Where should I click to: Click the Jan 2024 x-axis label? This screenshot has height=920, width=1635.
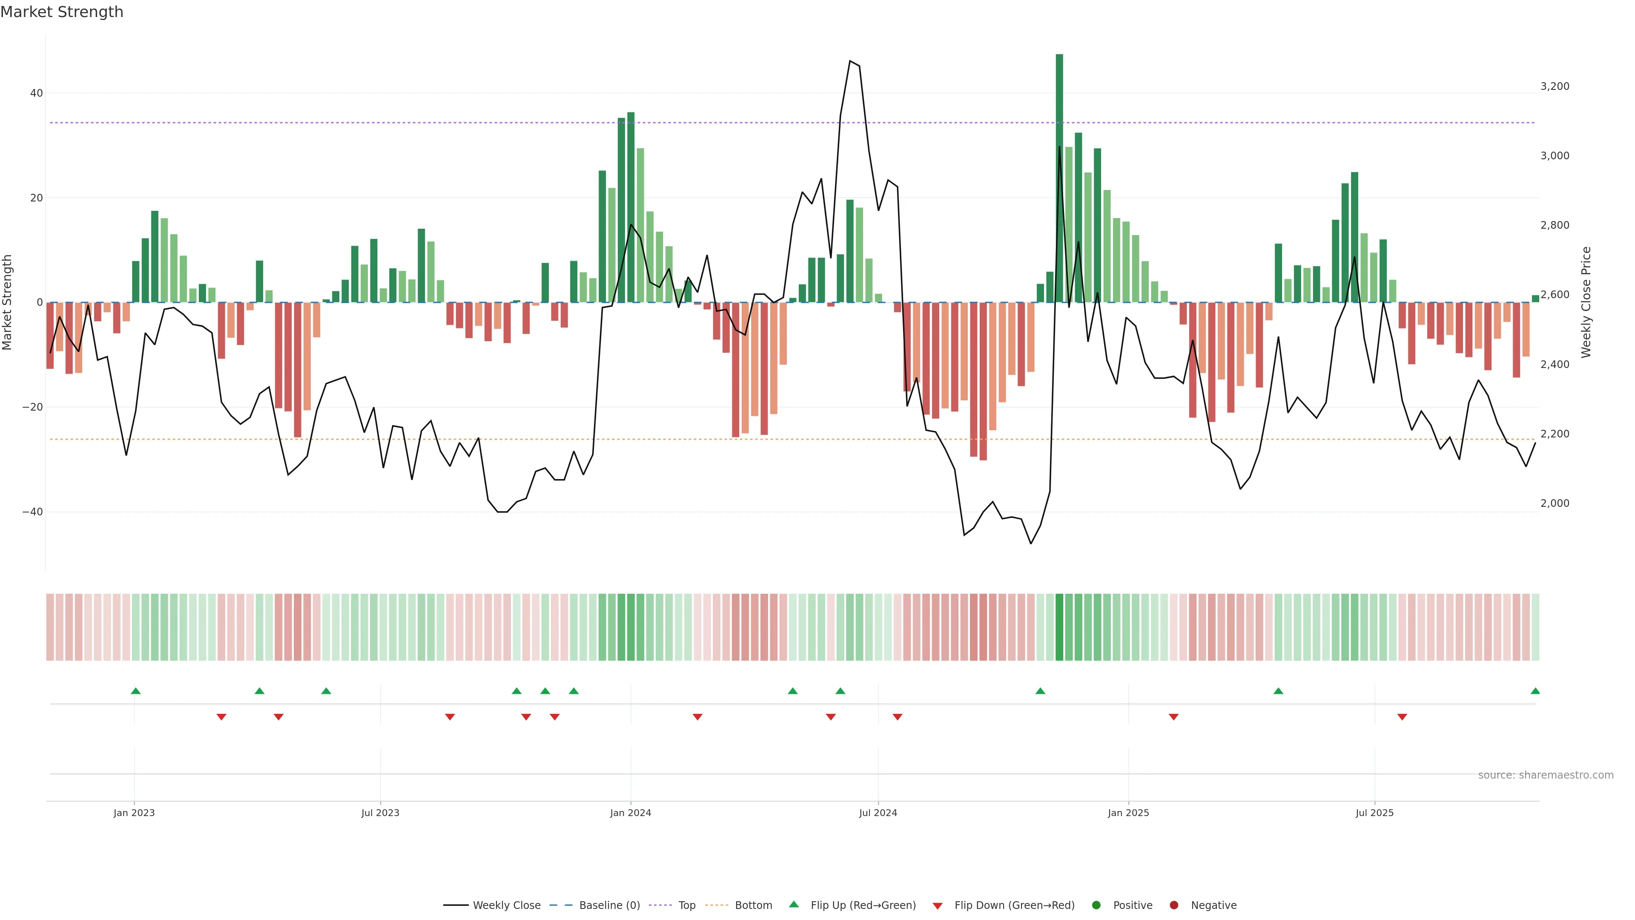(x=630, y=813)
